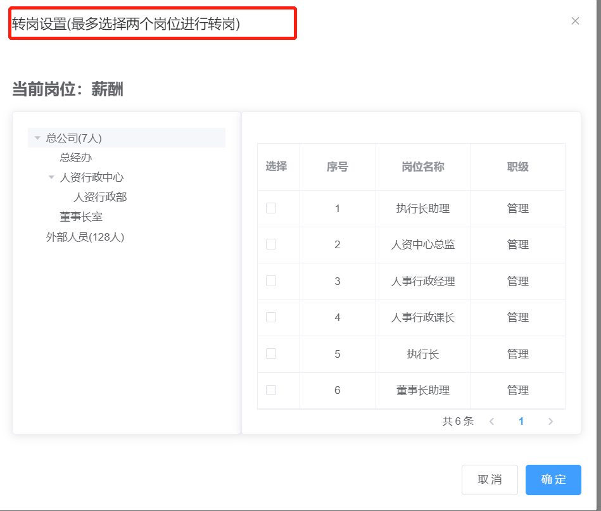601x511 pixels.
Task: Click the 取消 button
Action: click(490, 480)
